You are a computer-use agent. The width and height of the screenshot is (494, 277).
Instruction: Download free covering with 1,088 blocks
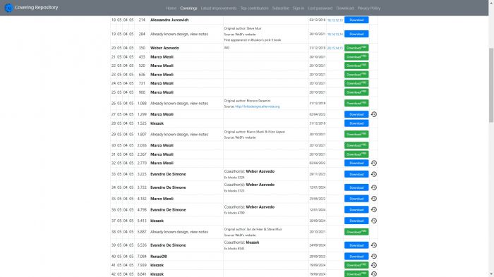[x=356, y=103]
